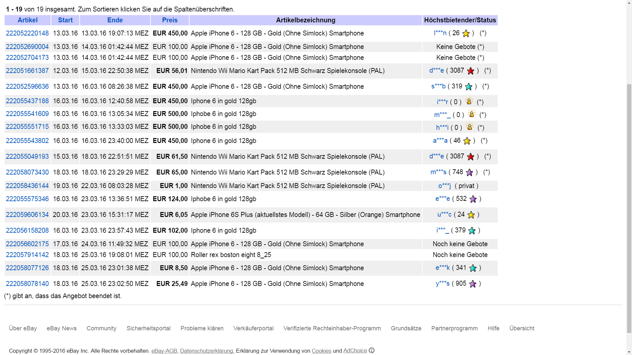Image resolution: width=632 pixels, height=355 pixels.
Task: Click yellow star next to a***a
Action: coord(467,141)
